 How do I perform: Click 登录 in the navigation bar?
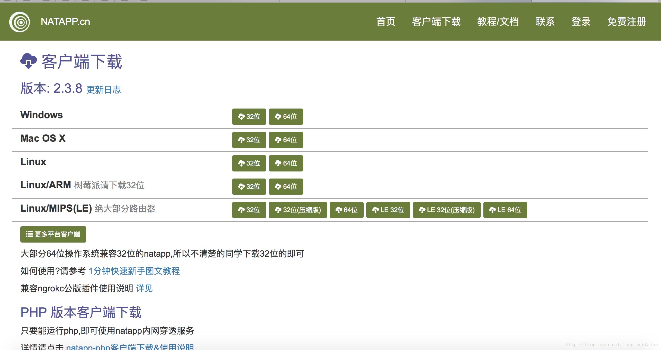click(x=581, y=22)
